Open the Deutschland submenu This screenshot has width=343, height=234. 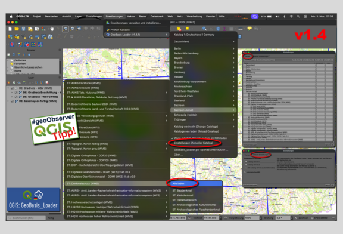click(x=204, y=41)
